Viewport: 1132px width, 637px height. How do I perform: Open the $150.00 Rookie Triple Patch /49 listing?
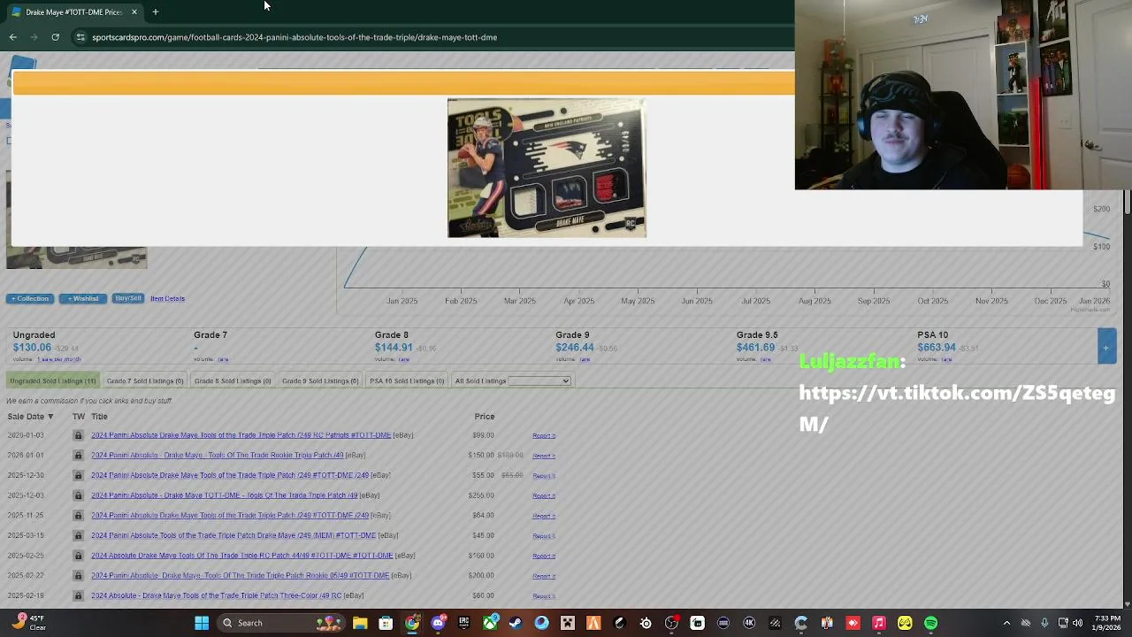pyautogui.click(x=218, y=456)
